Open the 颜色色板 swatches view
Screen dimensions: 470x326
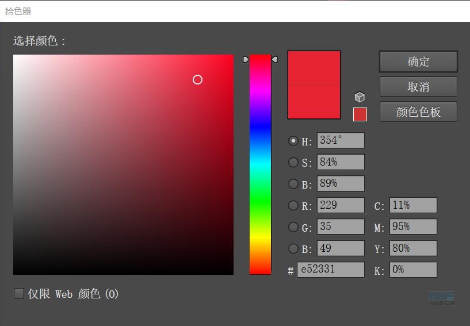(418, 112)
